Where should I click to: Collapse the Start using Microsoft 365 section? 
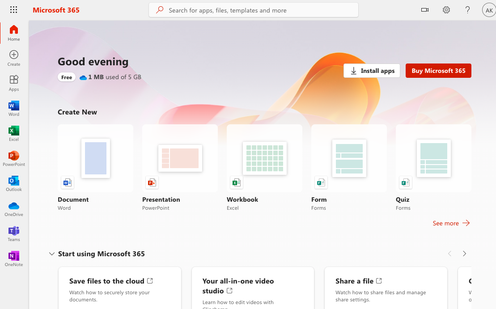(51, 254)
